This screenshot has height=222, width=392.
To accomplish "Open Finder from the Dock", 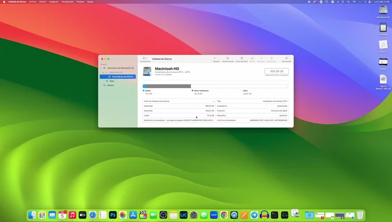I will click(32, 215).
